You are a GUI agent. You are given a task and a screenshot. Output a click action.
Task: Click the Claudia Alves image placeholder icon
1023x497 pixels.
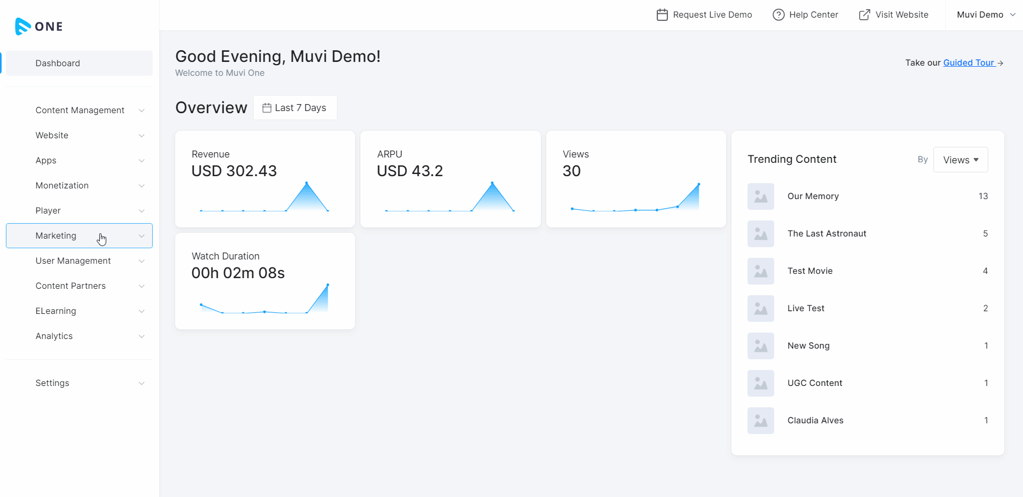click(760, 421)
